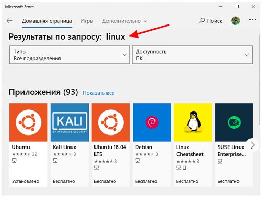
Task: Click PC device icon under Ubuntu rating
Action: point(14,161)
